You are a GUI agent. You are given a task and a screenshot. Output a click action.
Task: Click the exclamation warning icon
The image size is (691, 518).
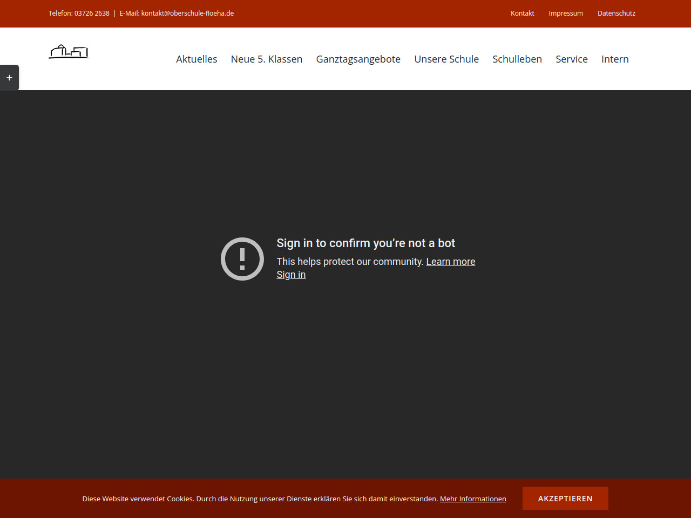point(242,259)
